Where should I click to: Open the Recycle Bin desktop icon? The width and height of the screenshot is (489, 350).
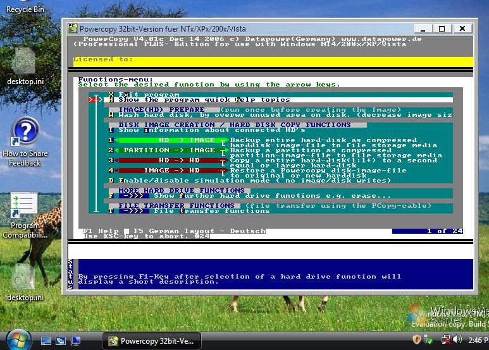tap(25, 7)
